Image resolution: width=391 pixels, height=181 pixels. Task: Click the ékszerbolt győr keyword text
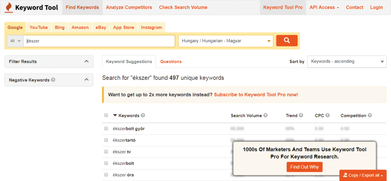pyautogui.click(x=129, y=129)
